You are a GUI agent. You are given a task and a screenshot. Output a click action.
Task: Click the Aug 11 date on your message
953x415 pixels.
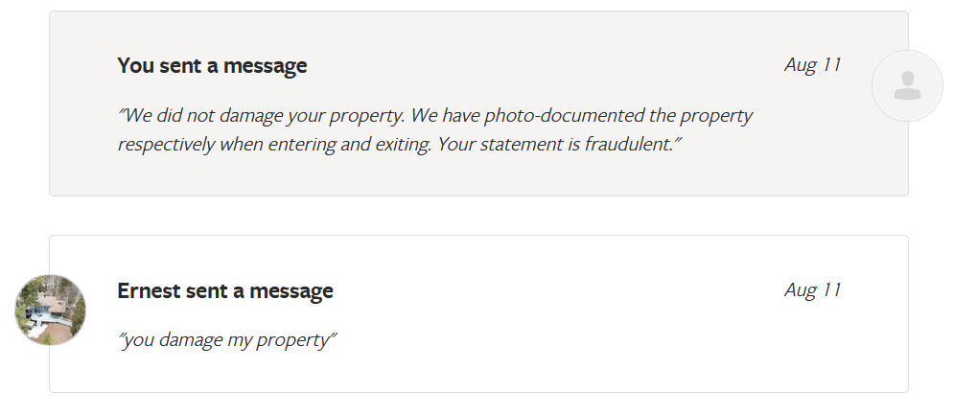(x=812, y=65)
